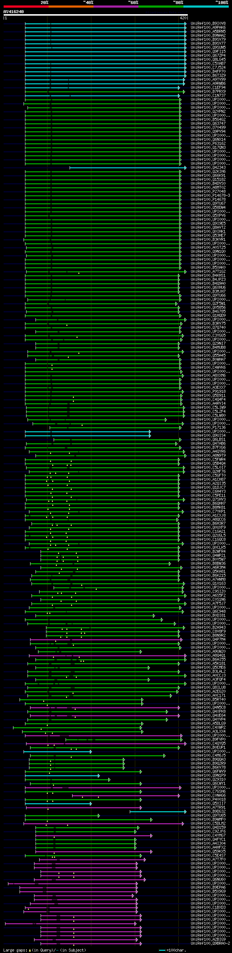Open hit UniRef100_B9SV79
Screen dimensions: 232x953
[x=208, y=40]
